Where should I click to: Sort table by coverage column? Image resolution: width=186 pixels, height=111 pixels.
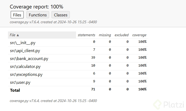[139, 35]
